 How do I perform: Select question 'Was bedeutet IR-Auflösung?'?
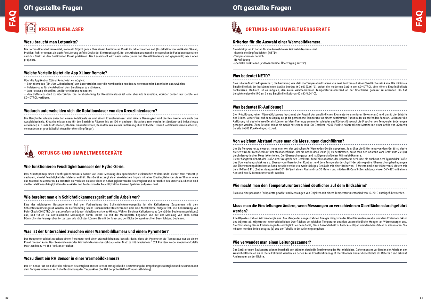coord(258,107)
